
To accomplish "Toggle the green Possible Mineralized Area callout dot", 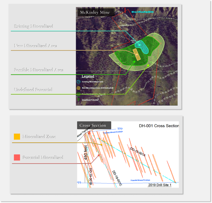I will pos(134,62).
